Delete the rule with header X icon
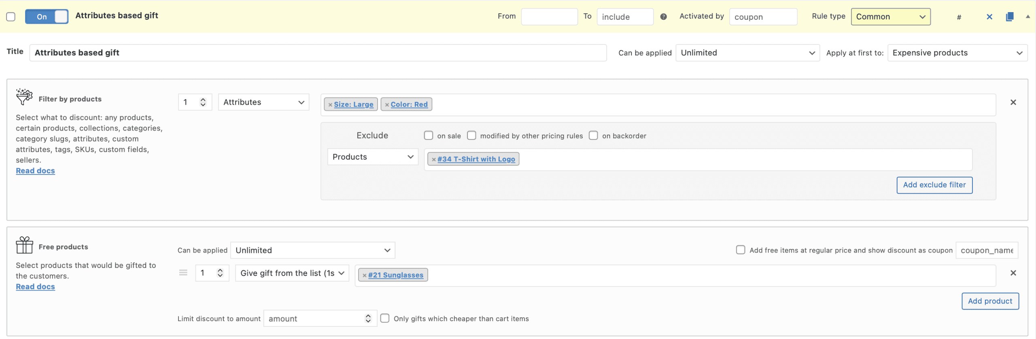The width and height of the screenshot is (1036, 339). point(989,17)
